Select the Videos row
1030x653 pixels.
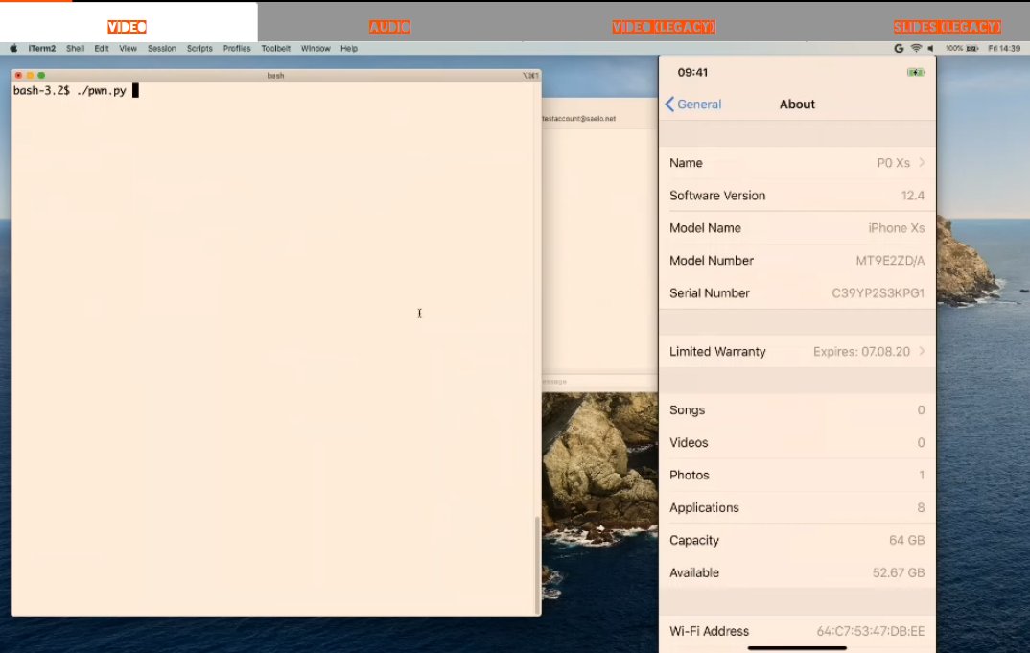pyautogui.click(x=797, y=443)
